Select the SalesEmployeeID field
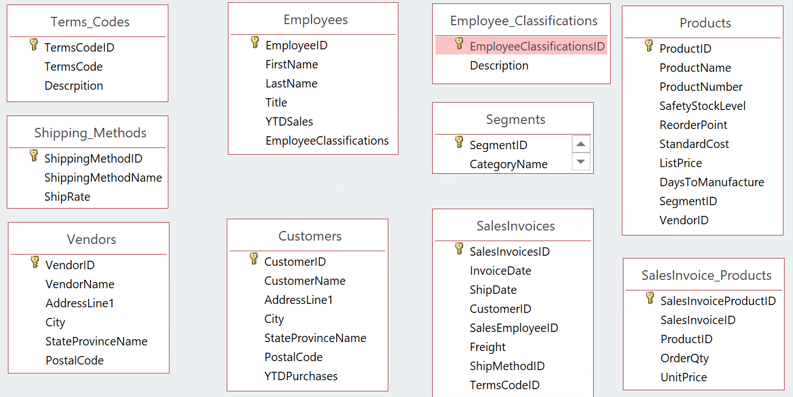The width and height of the screenshot is (793, 397). click(x=514, y=328)
